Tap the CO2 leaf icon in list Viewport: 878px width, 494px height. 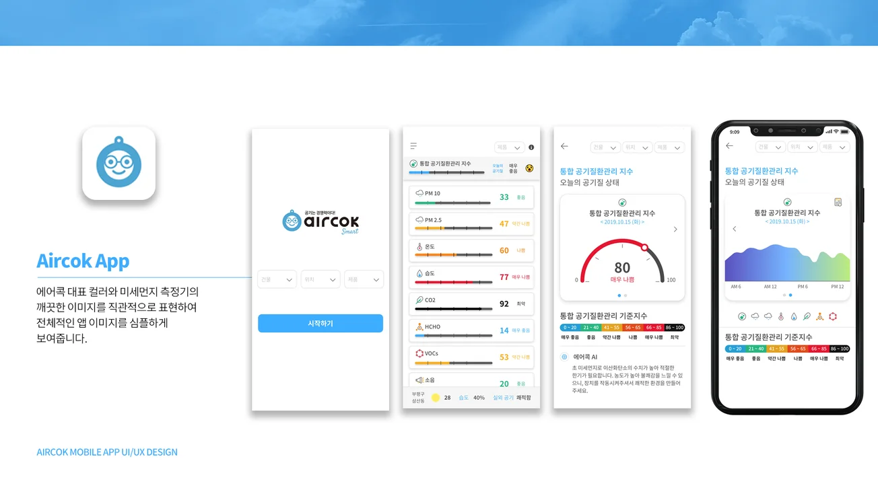tap(419, 300)
